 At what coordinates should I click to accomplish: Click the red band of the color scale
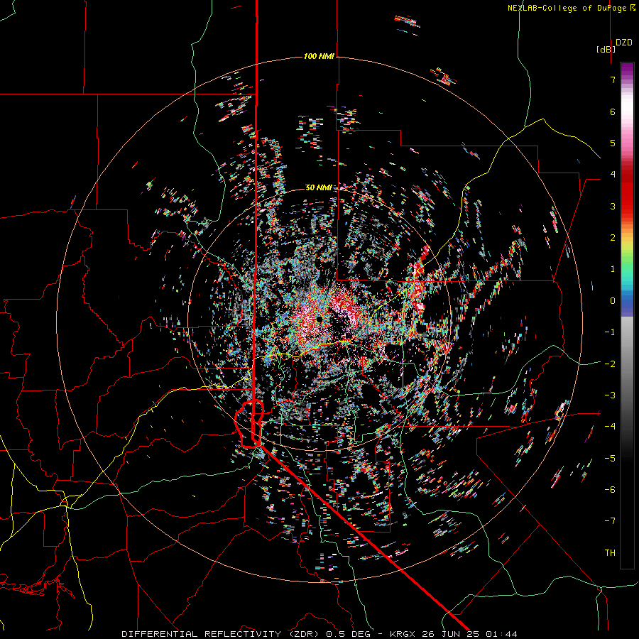[x=627, y=192]
